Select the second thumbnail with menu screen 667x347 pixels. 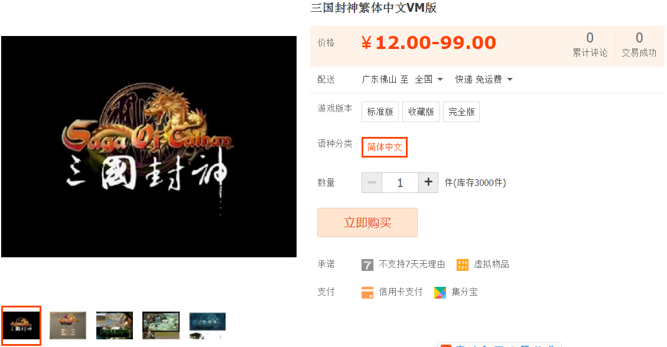coord(68,325)
